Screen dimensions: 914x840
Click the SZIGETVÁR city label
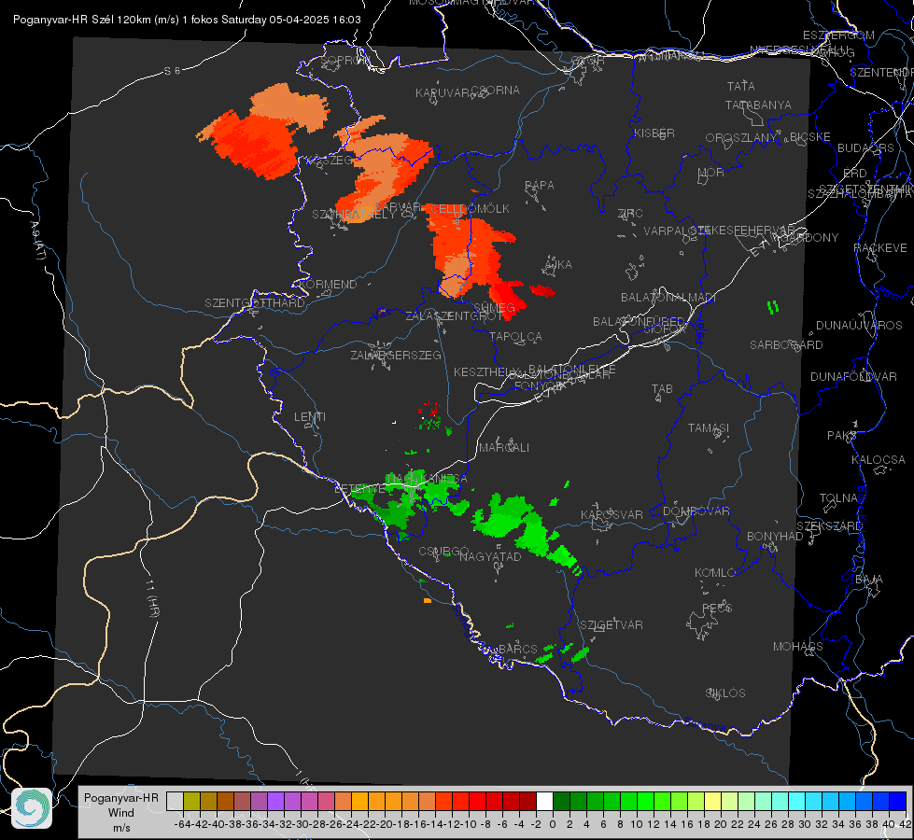click(x=612, y=625)
